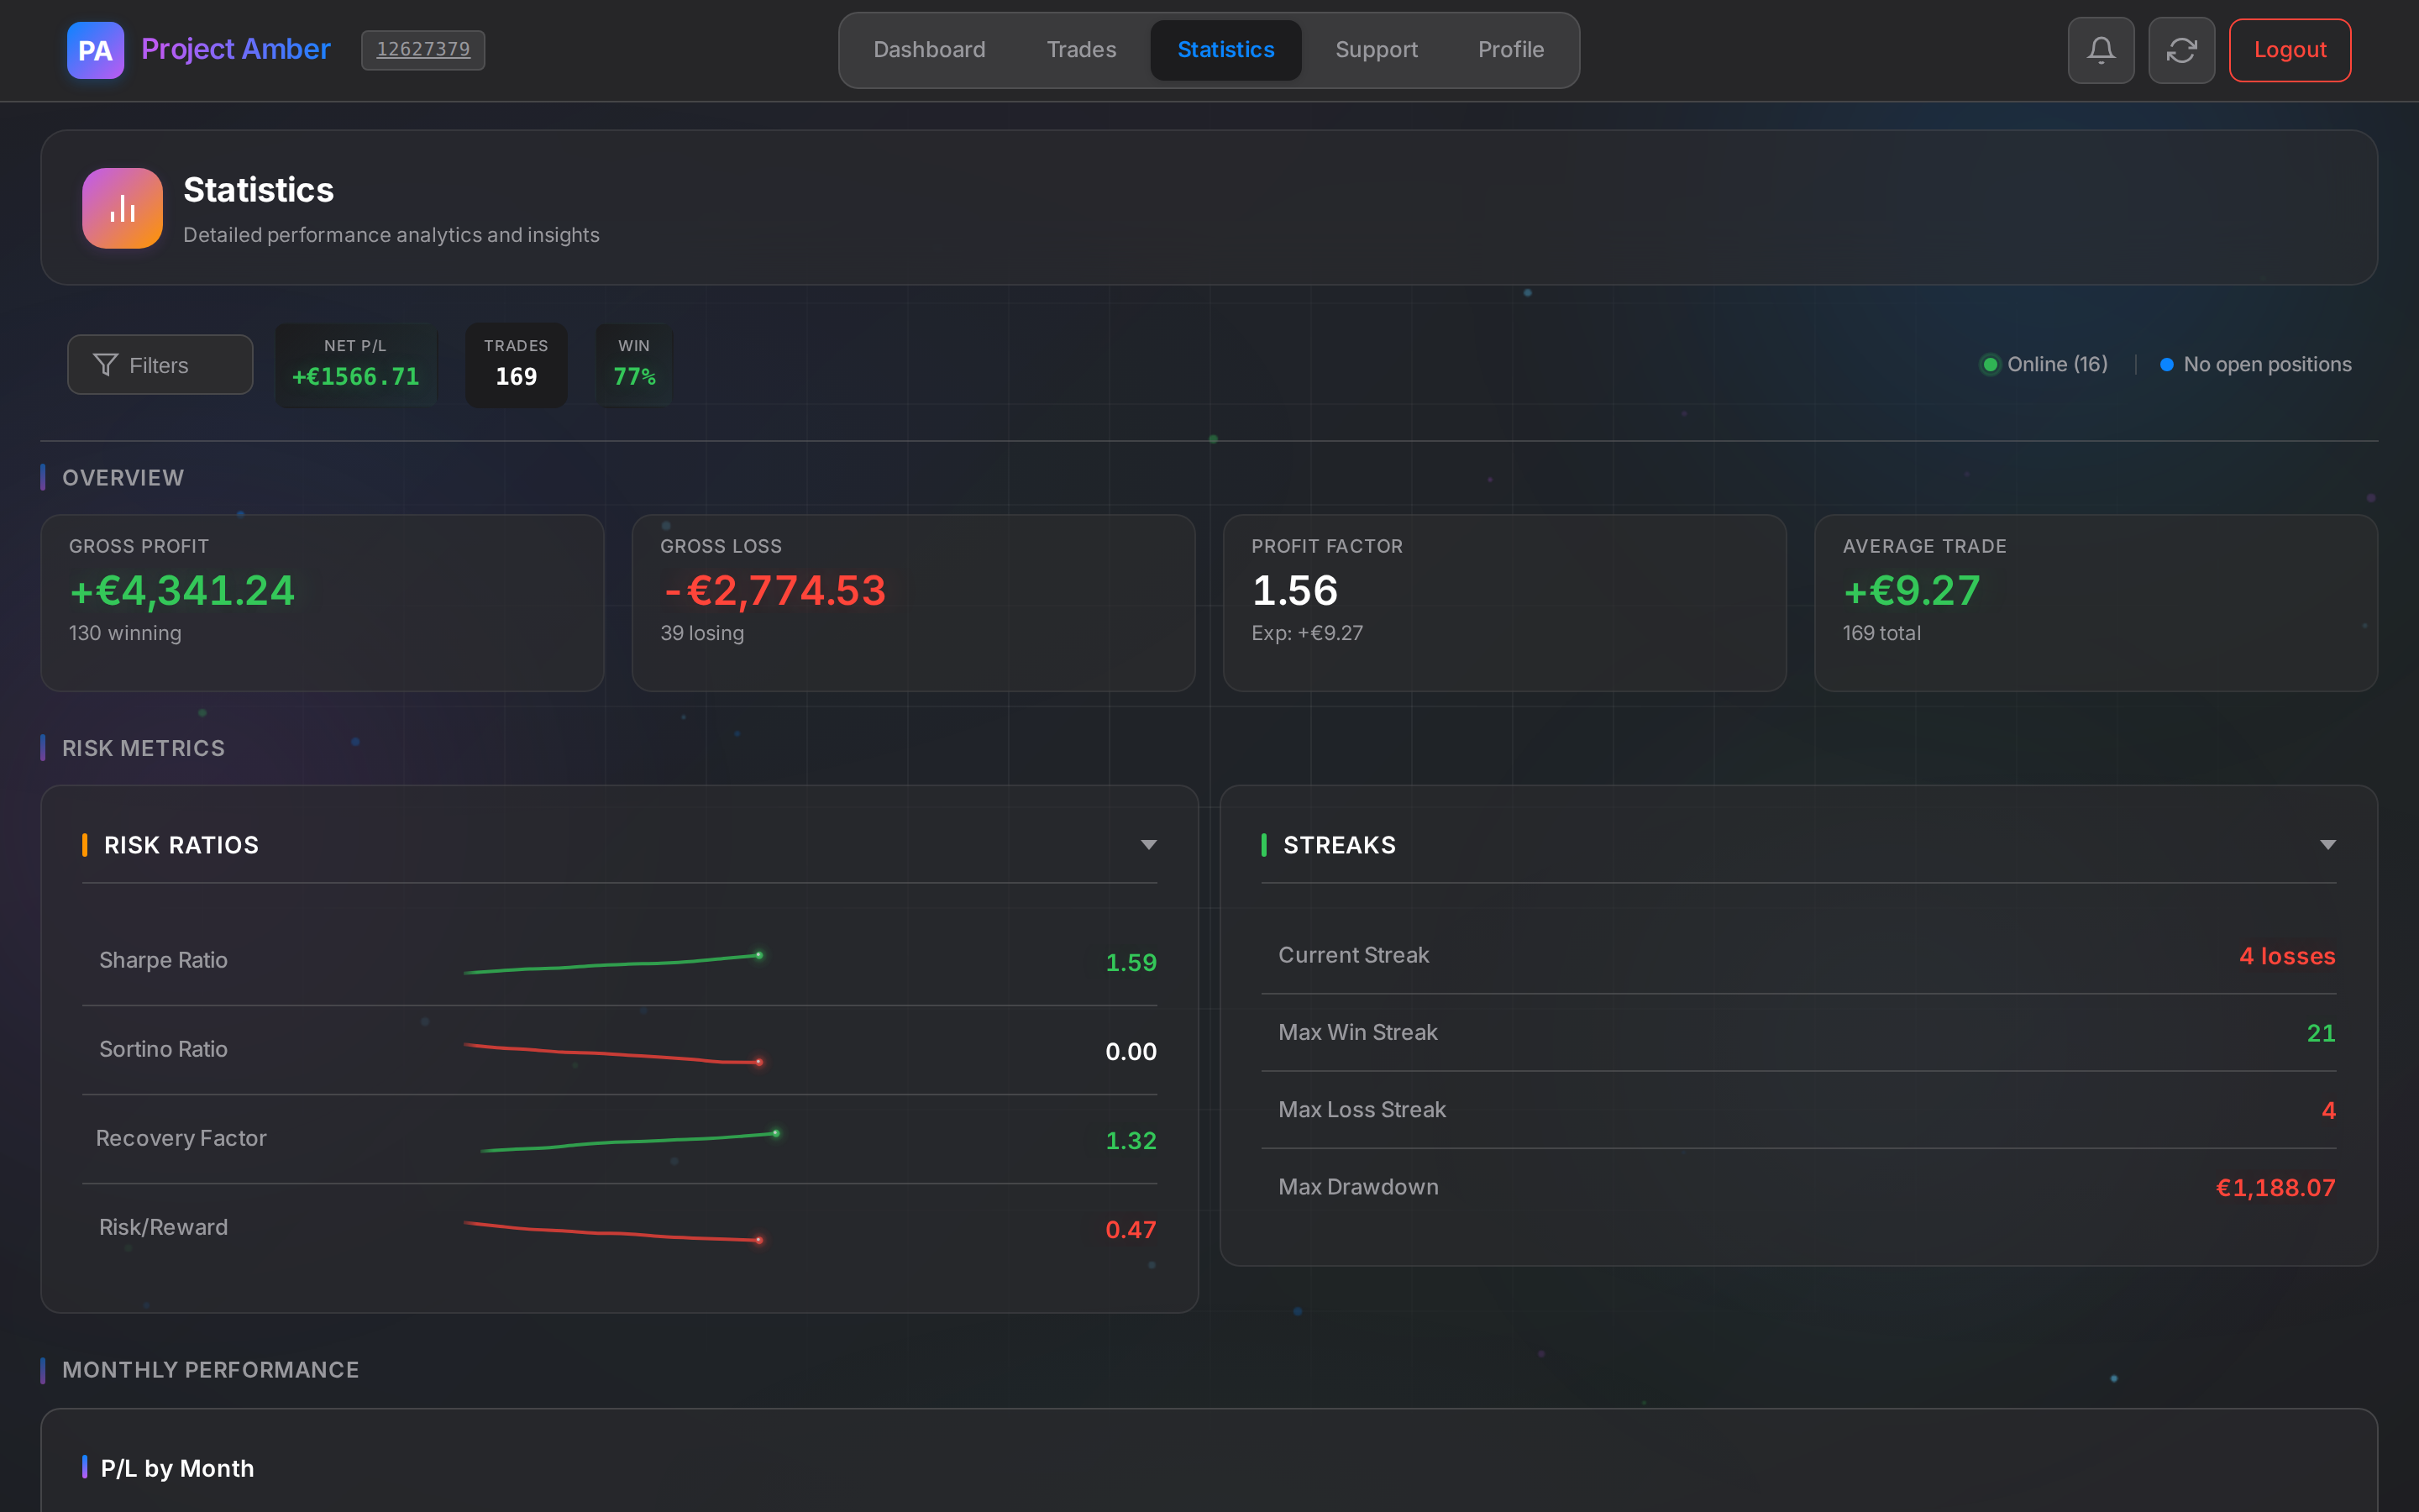
Task: Click the sync/refresh icon
Action: (x=2181, y=49)
